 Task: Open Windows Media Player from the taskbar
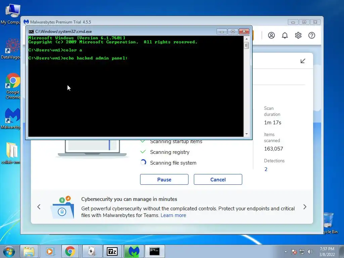tap(50, 251)
